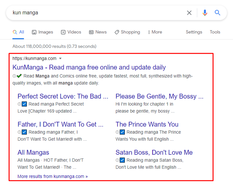This screenshot has height=184, width=233.
Task: Start voice search with the microphone icon
Action: tap(205, 13)
